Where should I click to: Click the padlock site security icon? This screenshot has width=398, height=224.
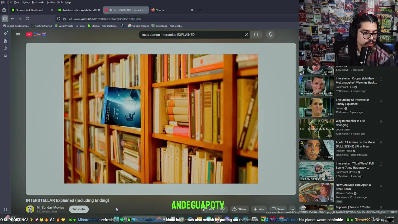64,19
